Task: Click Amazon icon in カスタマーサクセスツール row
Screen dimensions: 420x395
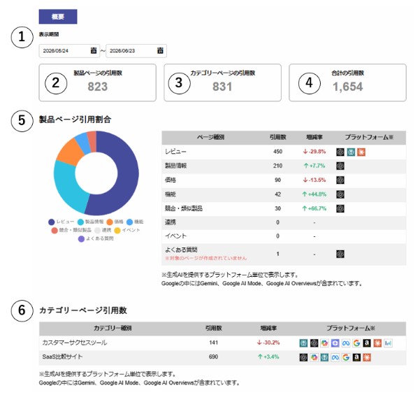Action: tap(367, 343)
